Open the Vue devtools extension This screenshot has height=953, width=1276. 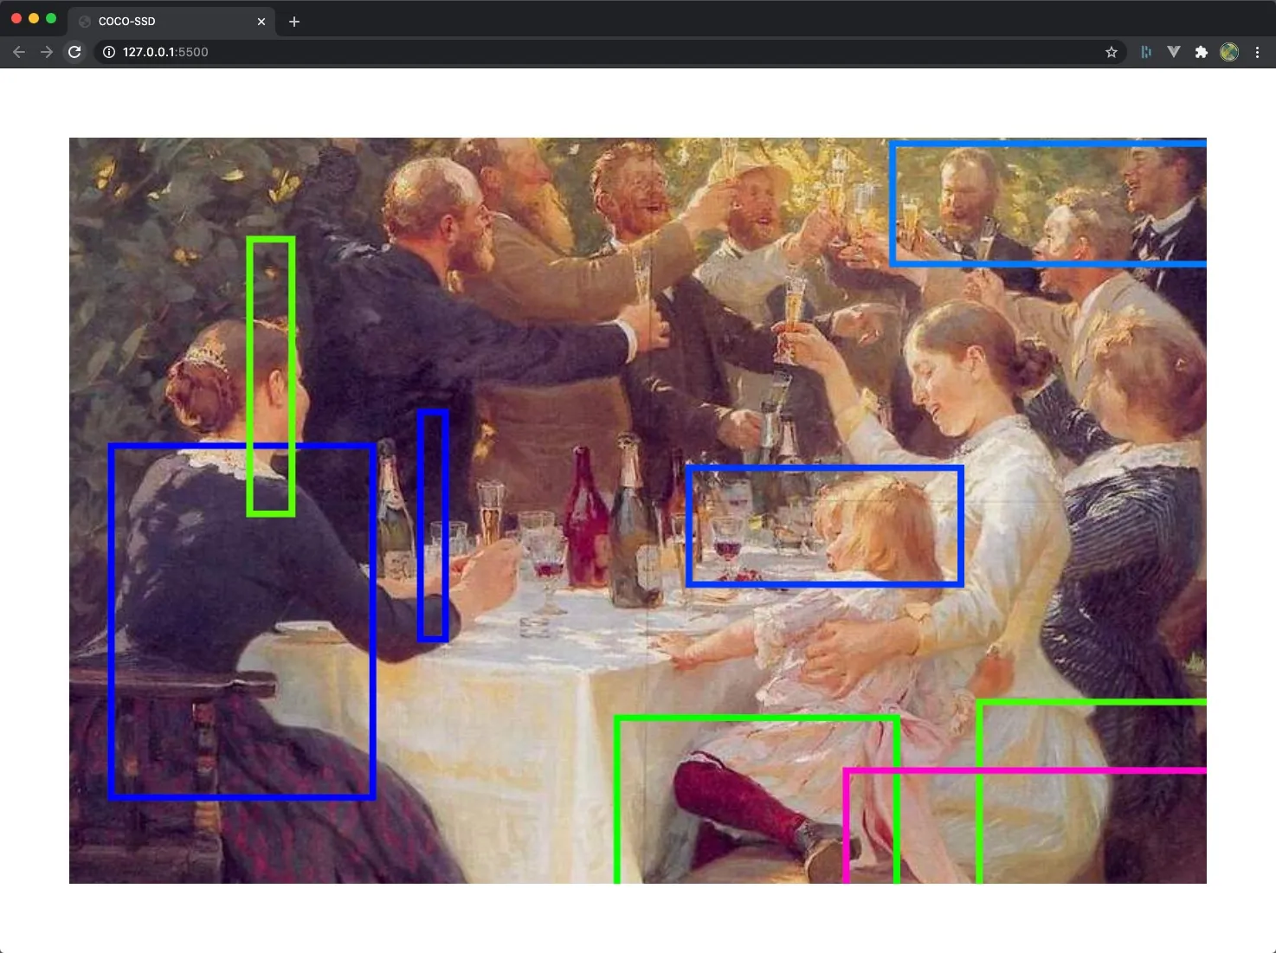[x=1174, y=52]
